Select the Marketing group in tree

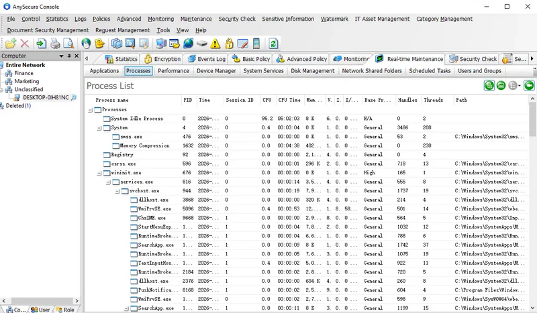26,81
